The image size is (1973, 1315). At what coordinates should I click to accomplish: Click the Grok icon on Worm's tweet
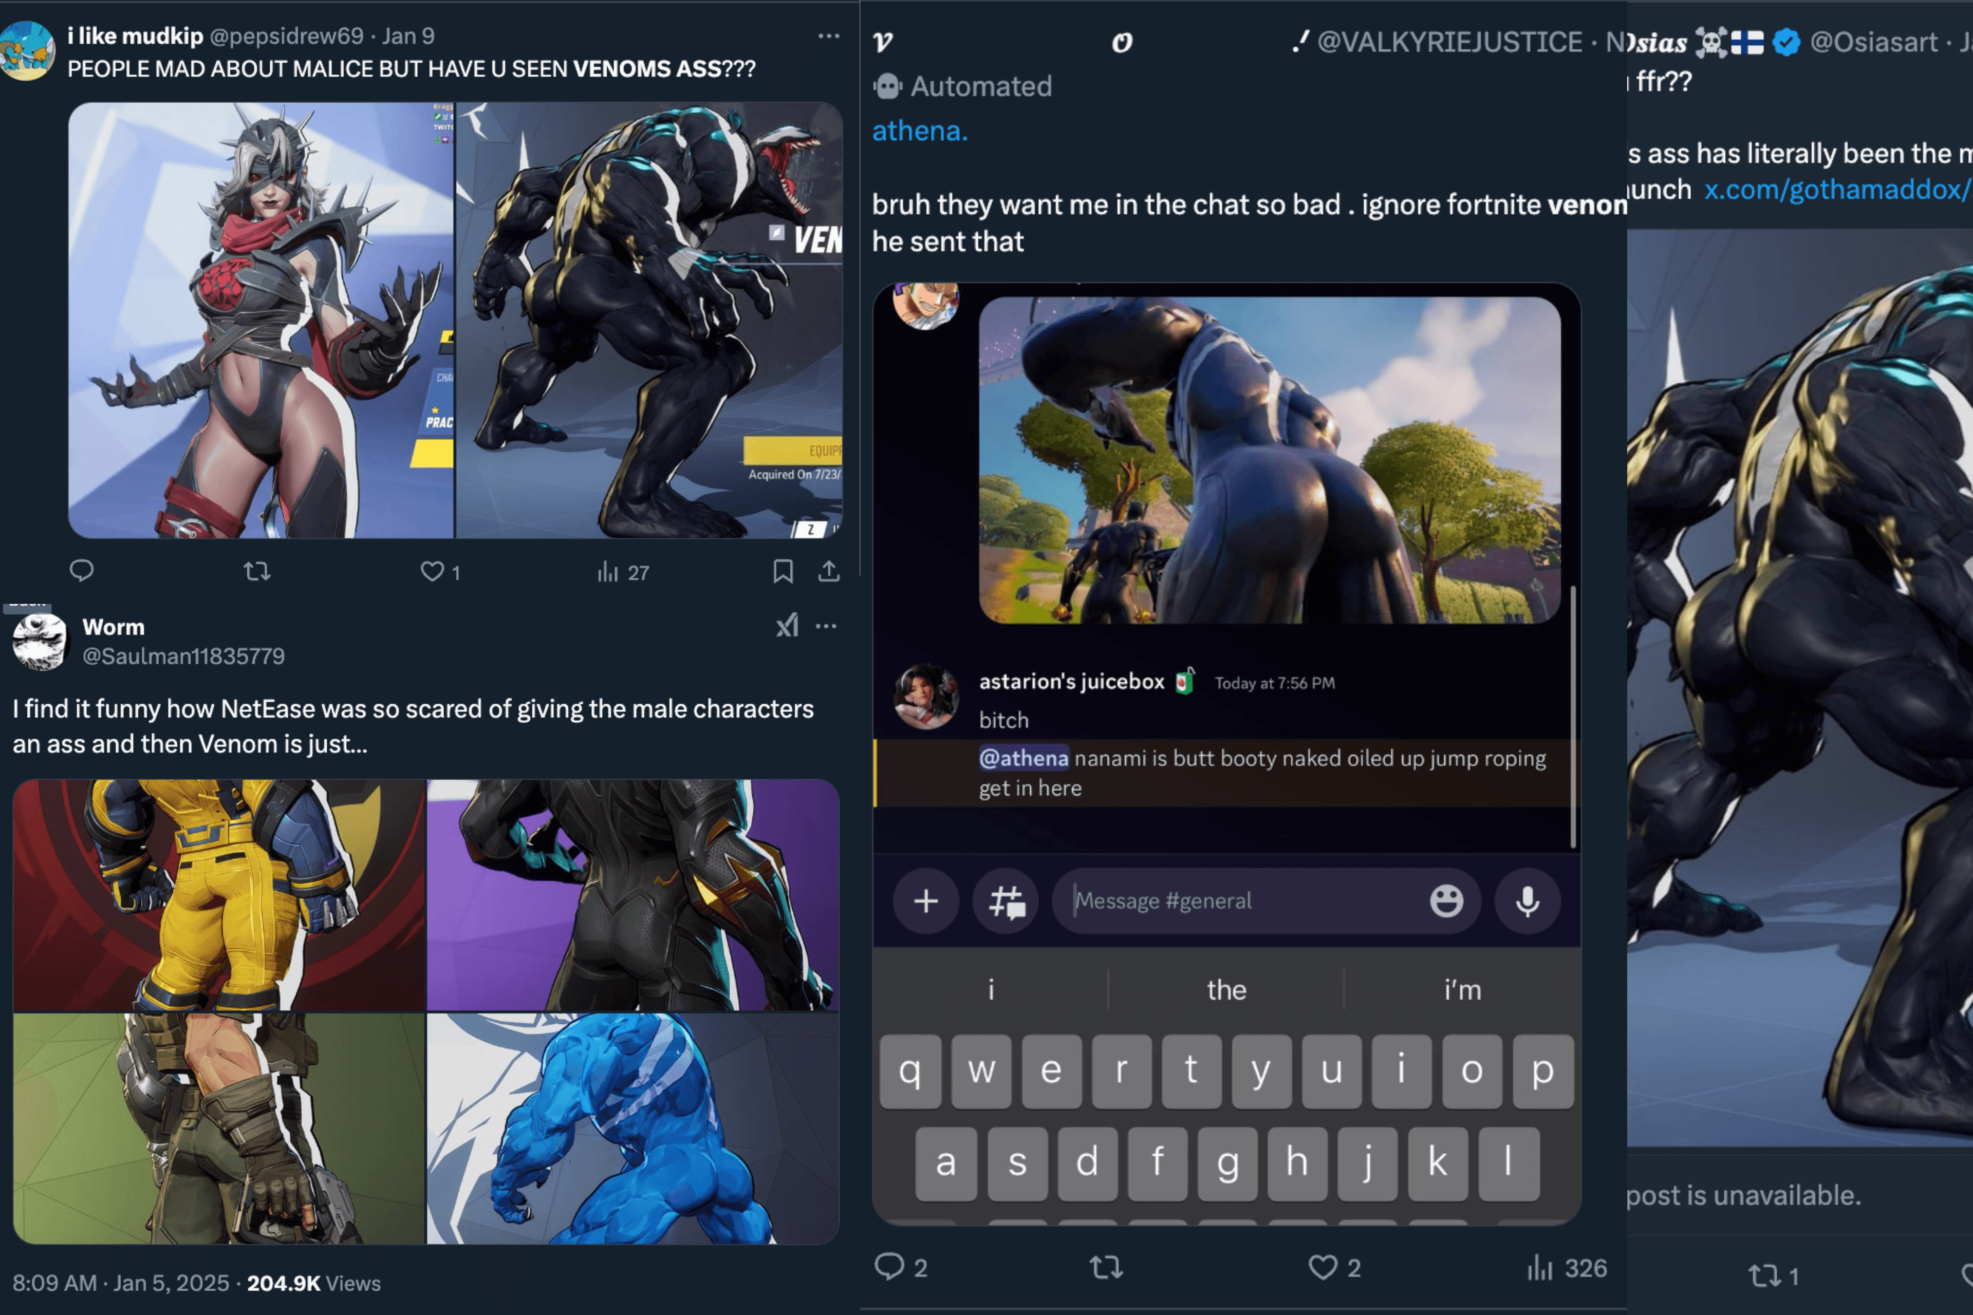[787, 626]
